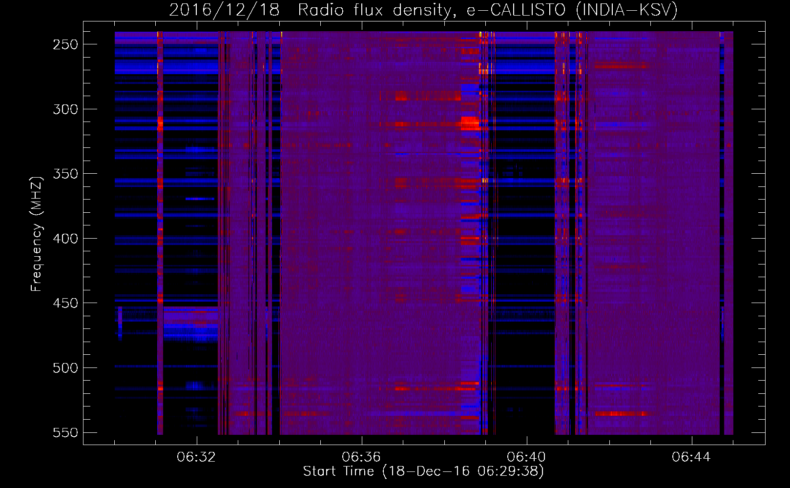Click the 250 frequency tick label
Screen dimensions: 790x488
click(x=65, y=44)
